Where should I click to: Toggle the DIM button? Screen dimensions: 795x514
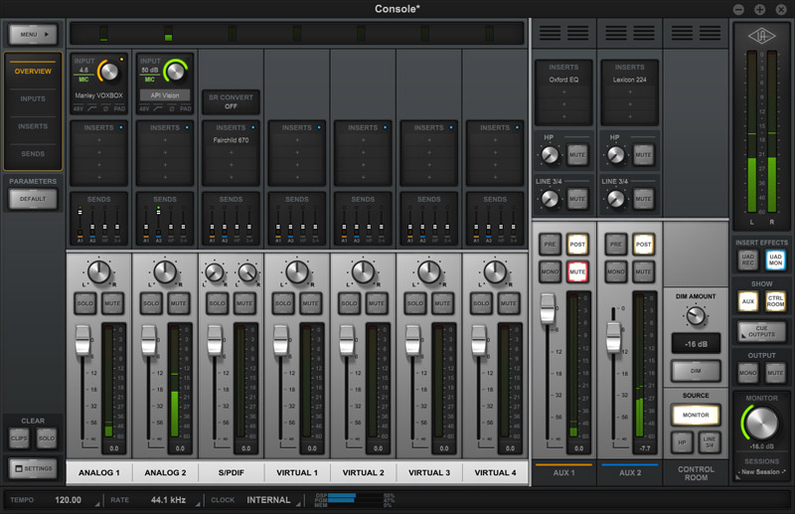696,371
